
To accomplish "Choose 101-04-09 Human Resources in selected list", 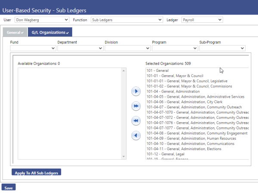I will [191, 139].
